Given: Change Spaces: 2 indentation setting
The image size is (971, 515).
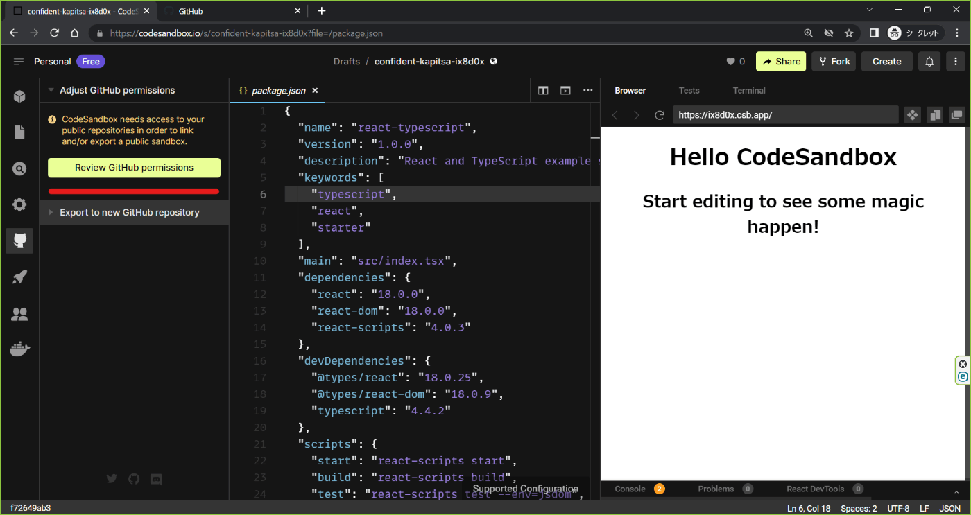Looking at the screenshot, I should coord(859,509).
